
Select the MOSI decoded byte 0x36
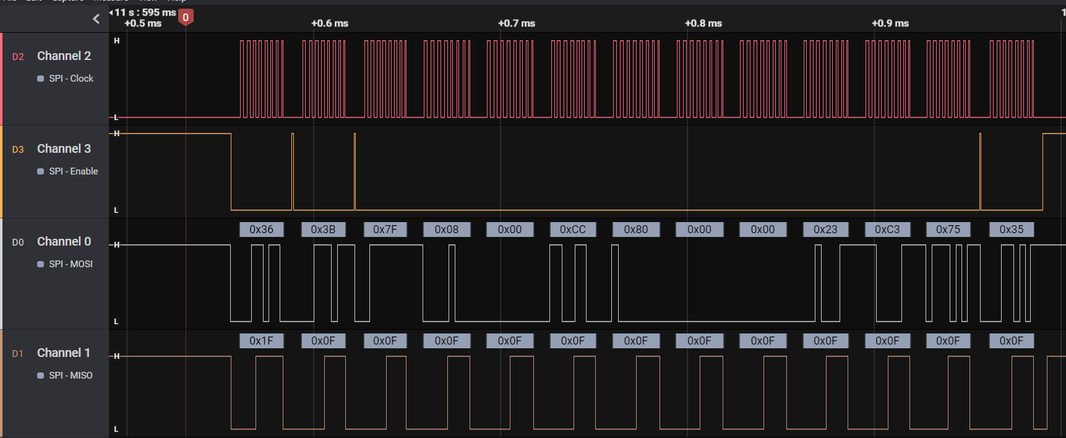(x=261, y=230)
